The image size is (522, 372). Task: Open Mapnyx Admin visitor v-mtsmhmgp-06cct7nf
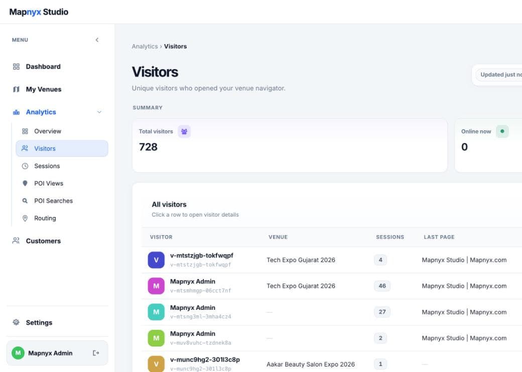tap(332, 286)
